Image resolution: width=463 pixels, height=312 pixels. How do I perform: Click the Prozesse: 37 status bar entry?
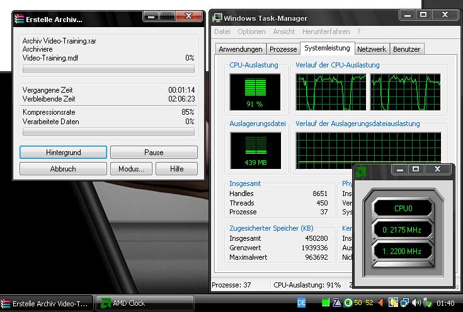coord(231,285)
